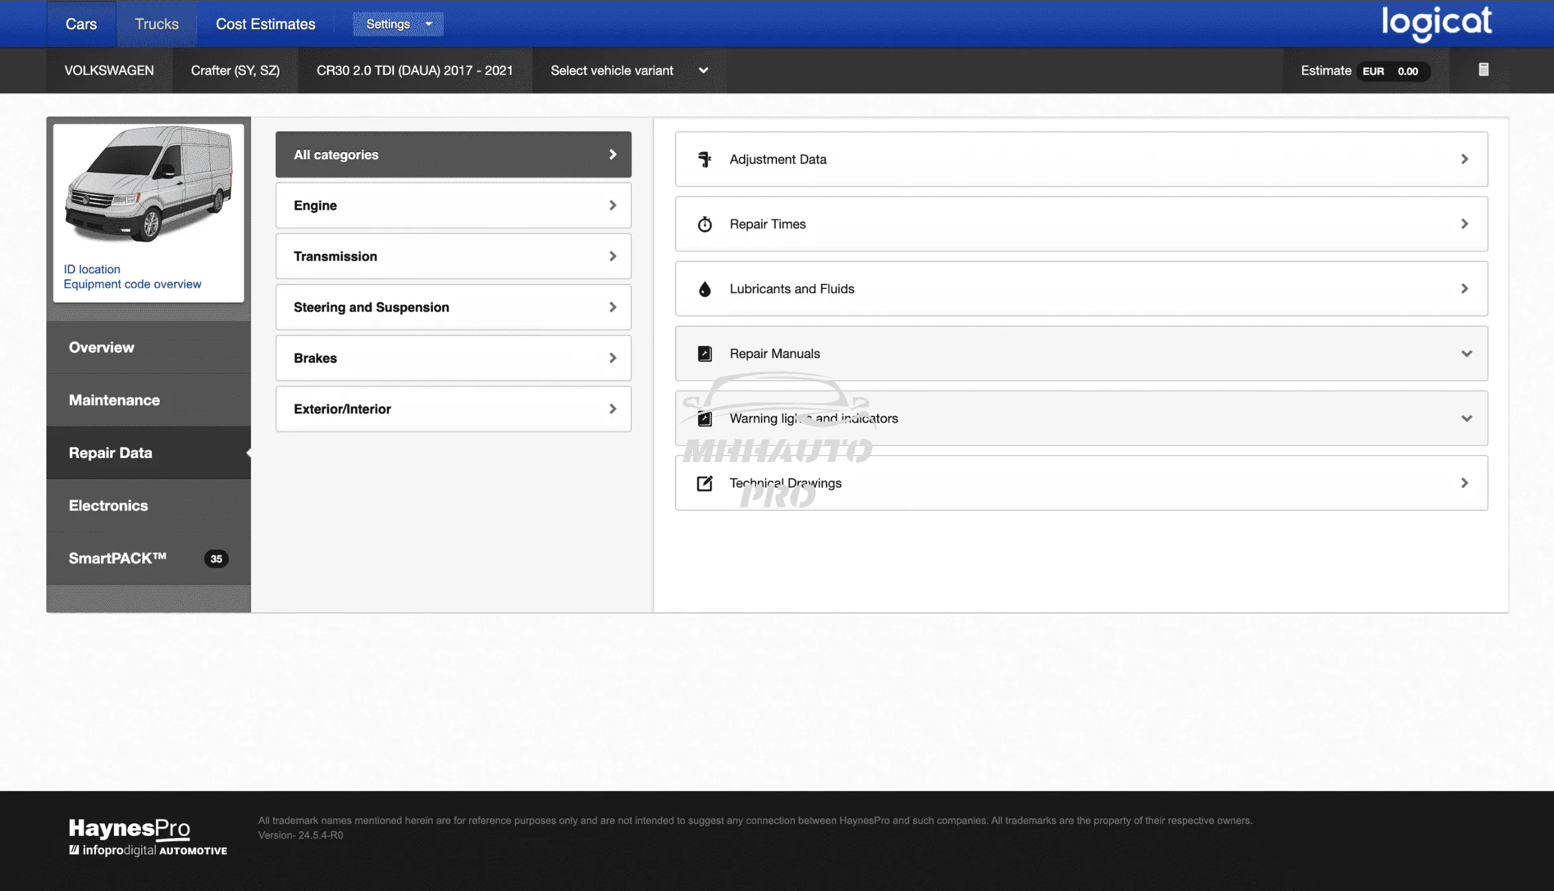Open the Equipment code overview link
This screenshot has width=1554, height=891.
coord(132,284)
